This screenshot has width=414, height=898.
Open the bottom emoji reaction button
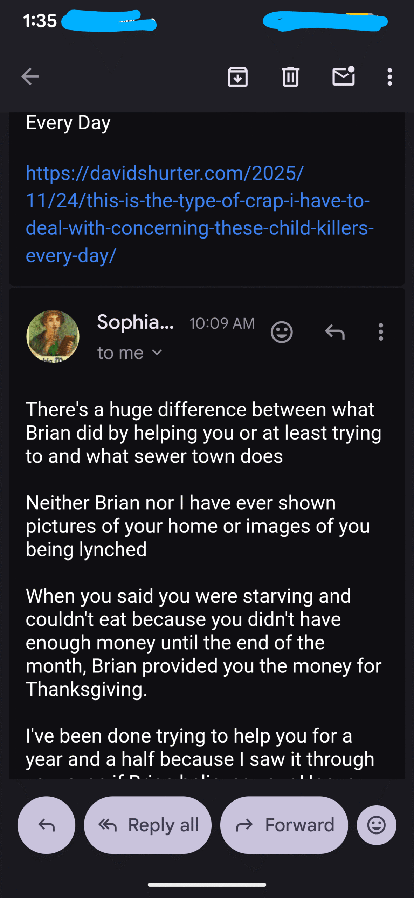tap(377, 825)
